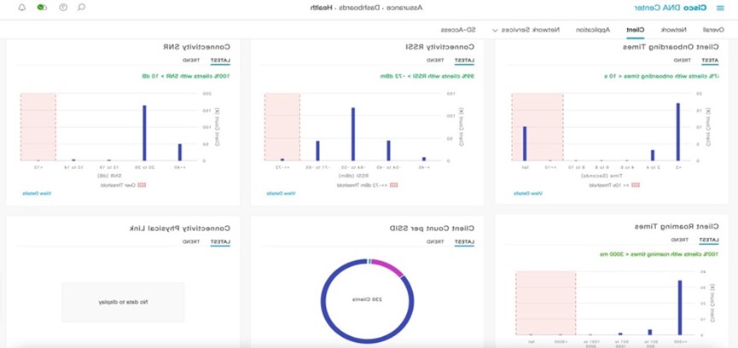
Task: Open View Details under Connectivity RSSI chart
Action: pyautogui.click(x=281, y=194)
